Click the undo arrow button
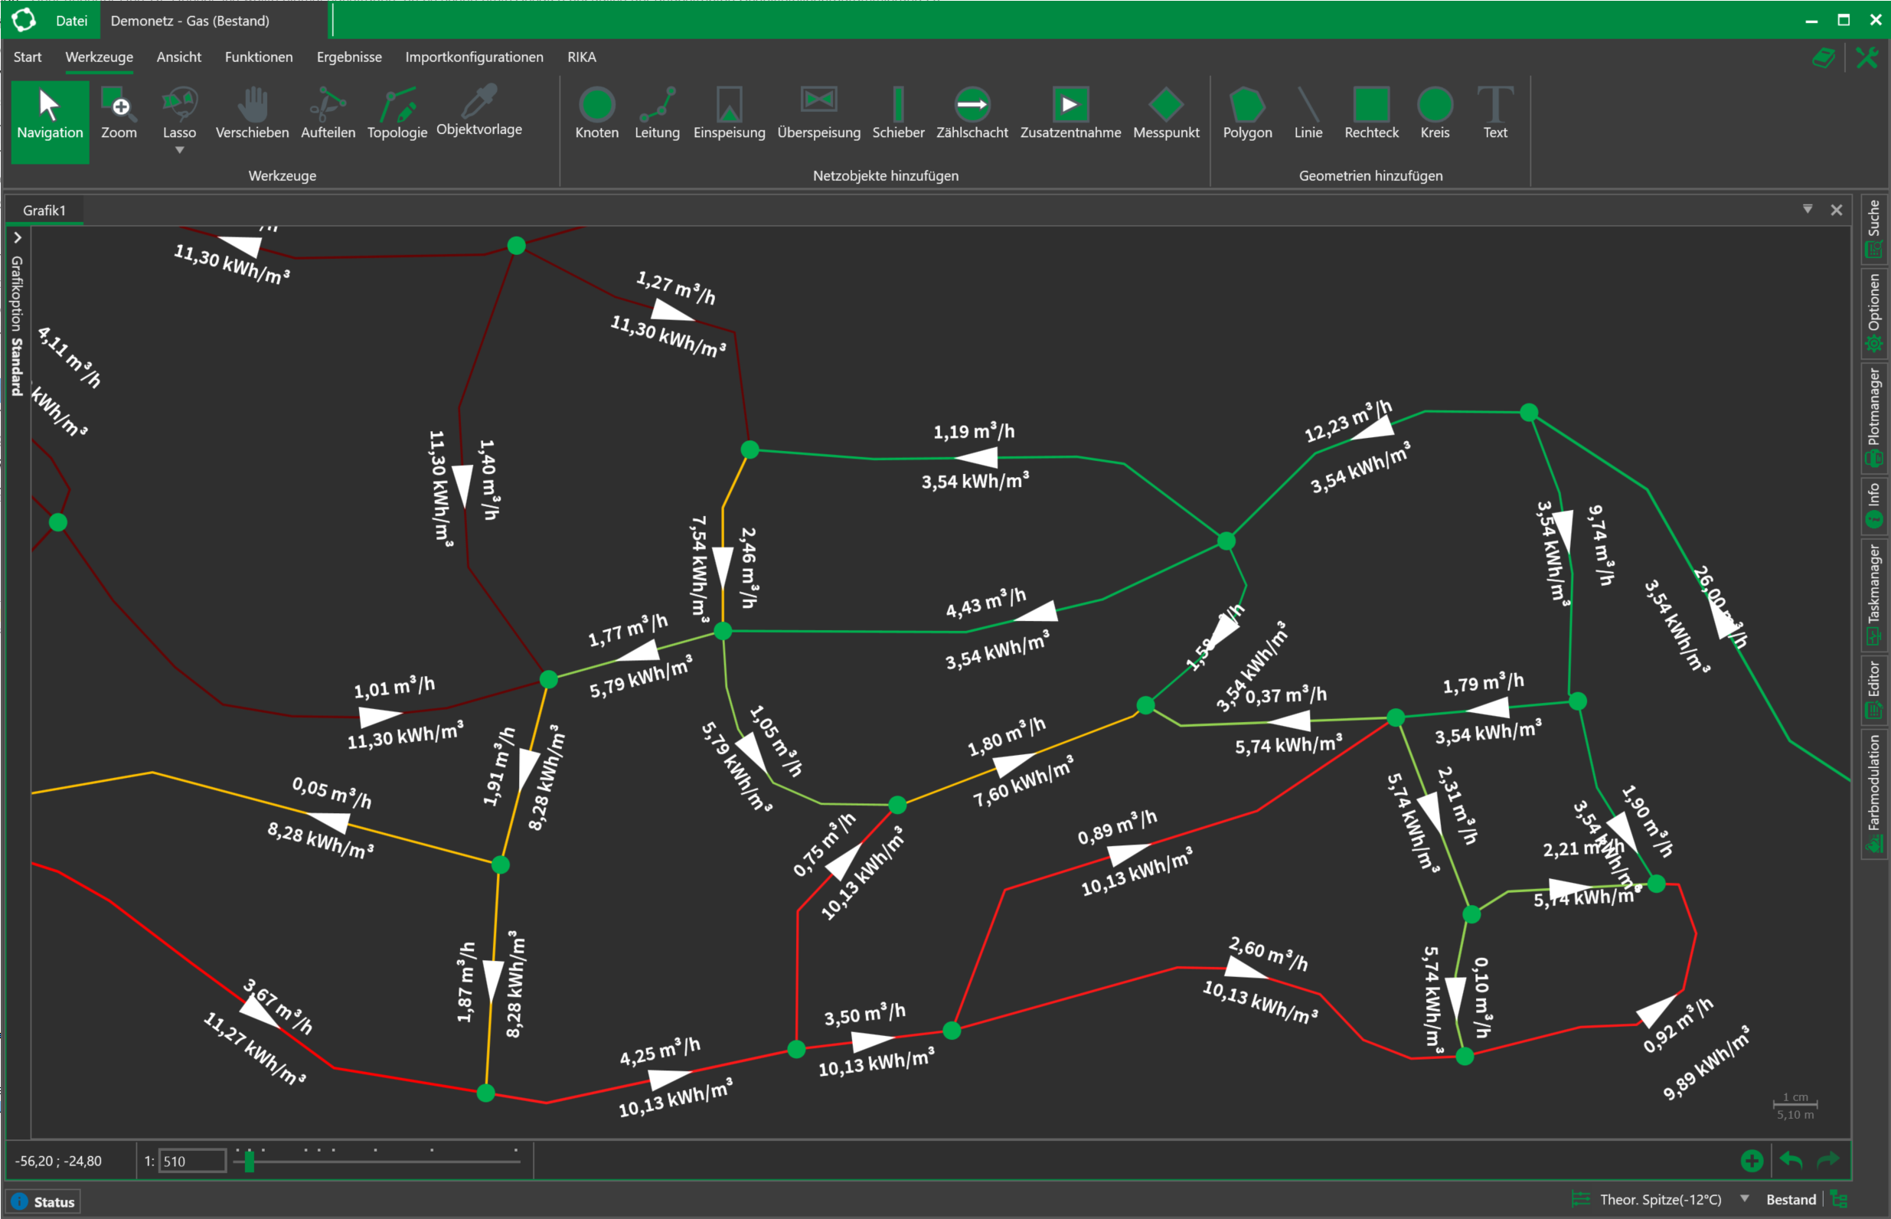Image resolution: width=1891 pixels, height=1219 pixels. 1791,1161
